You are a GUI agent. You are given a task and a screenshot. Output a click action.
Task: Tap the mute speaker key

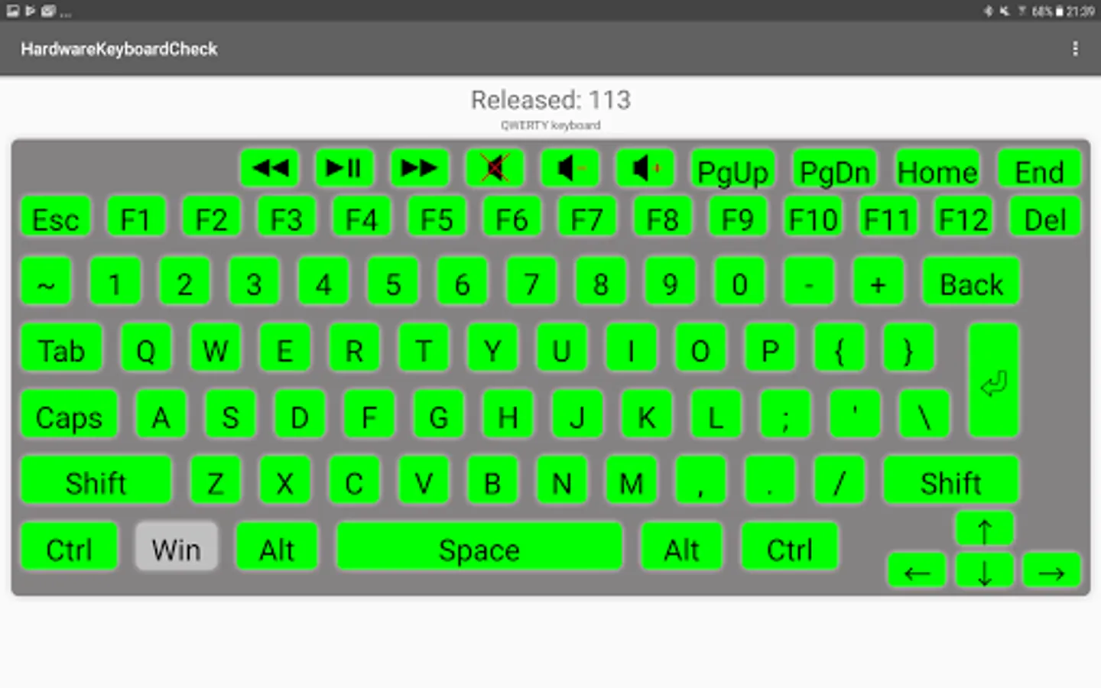(x=495, y=167)
